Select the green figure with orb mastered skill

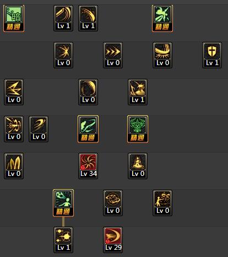[63, 203]
